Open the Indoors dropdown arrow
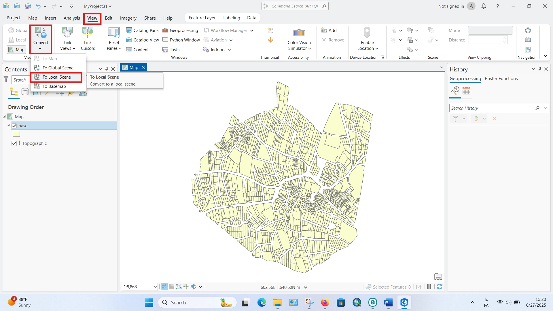Screen dimensions: 553x311 point(230,50)
